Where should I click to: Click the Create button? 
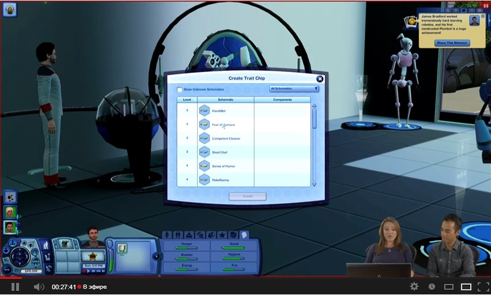point(248,196)
